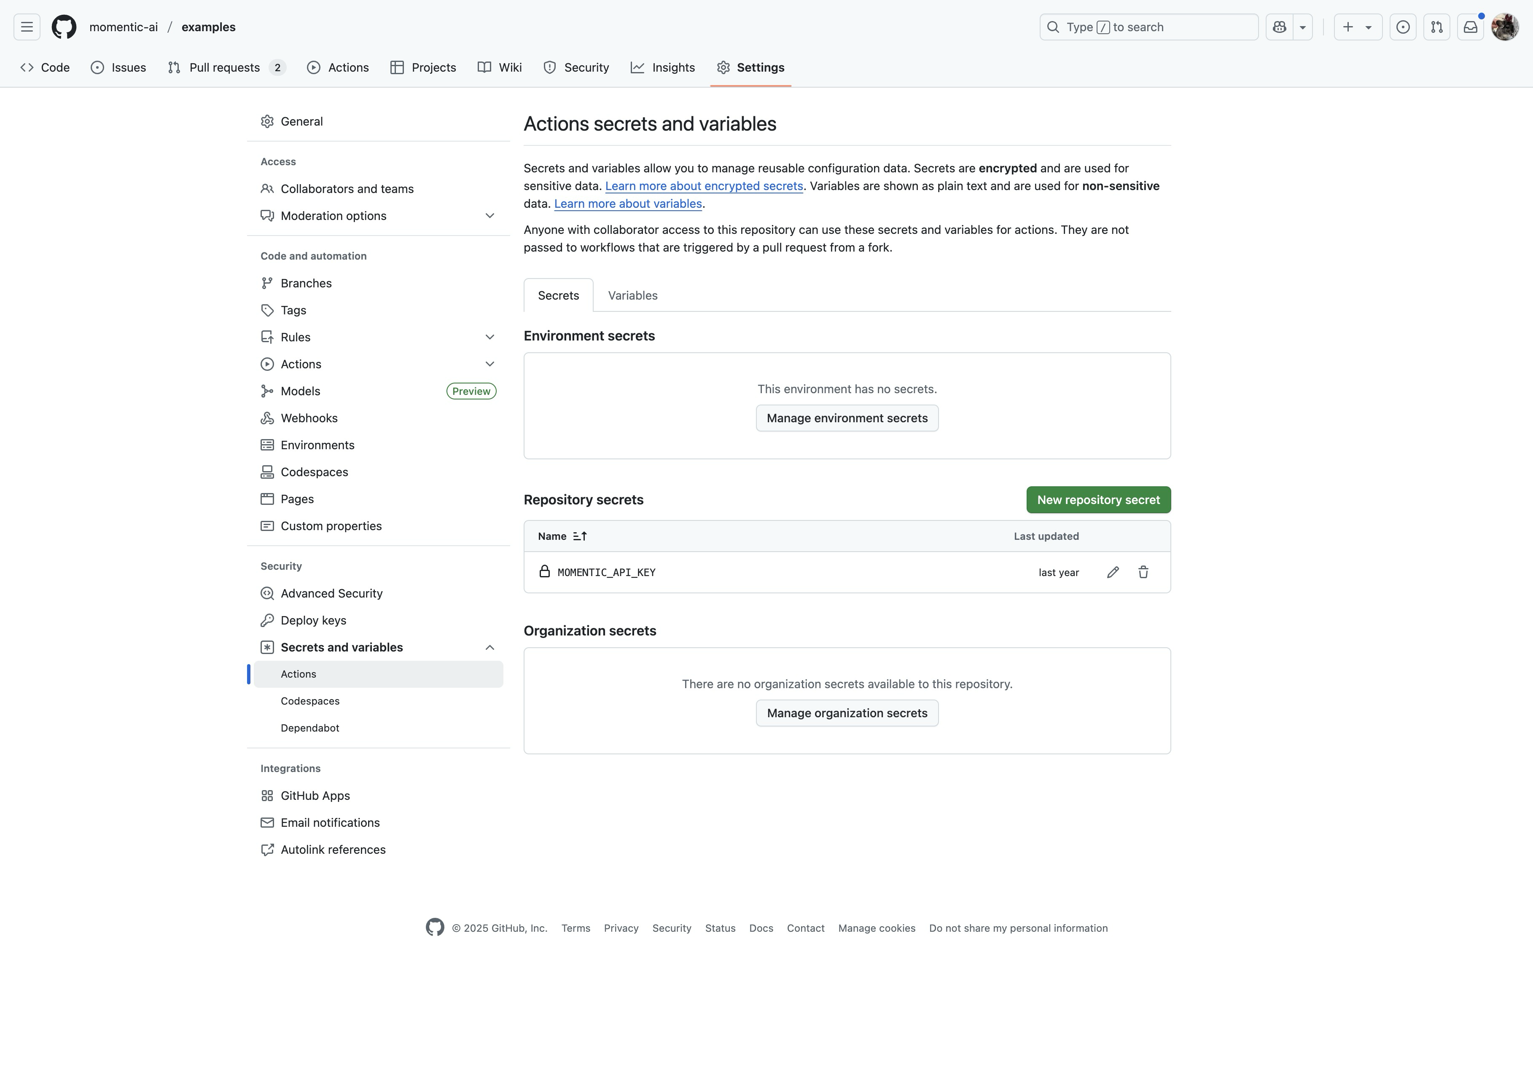Open Environments settings in sidebar
The image size is (1533, 1067).
click(x=379, y=445)
